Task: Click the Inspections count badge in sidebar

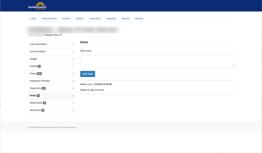Action: click(x=44, y=88)
